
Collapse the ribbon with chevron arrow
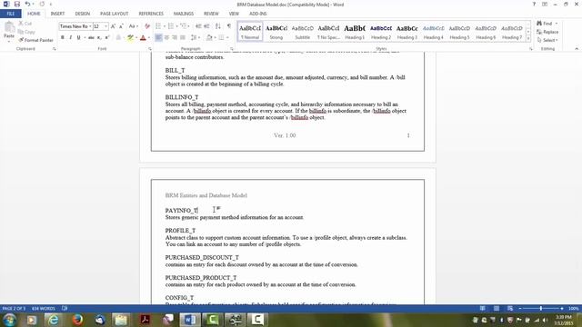pyautogui.click(x=577, y=49)
